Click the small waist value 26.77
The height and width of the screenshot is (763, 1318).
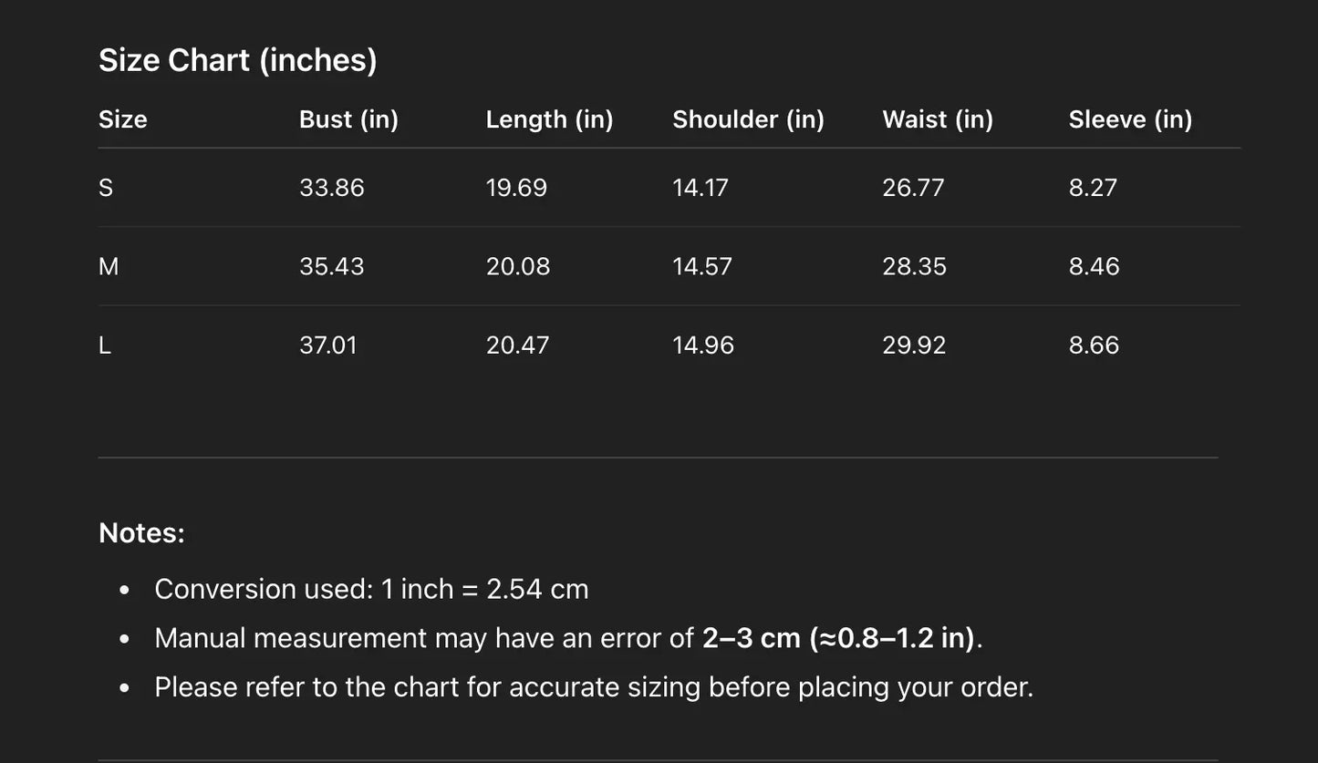[913, 188]
